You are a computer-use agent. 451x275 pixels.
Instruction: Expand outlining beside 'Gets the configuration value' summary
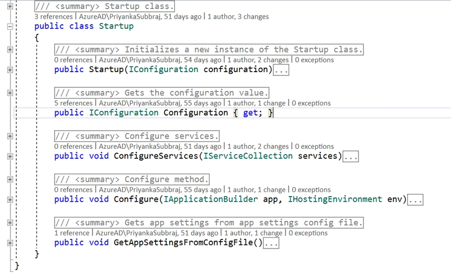[10, 93]
